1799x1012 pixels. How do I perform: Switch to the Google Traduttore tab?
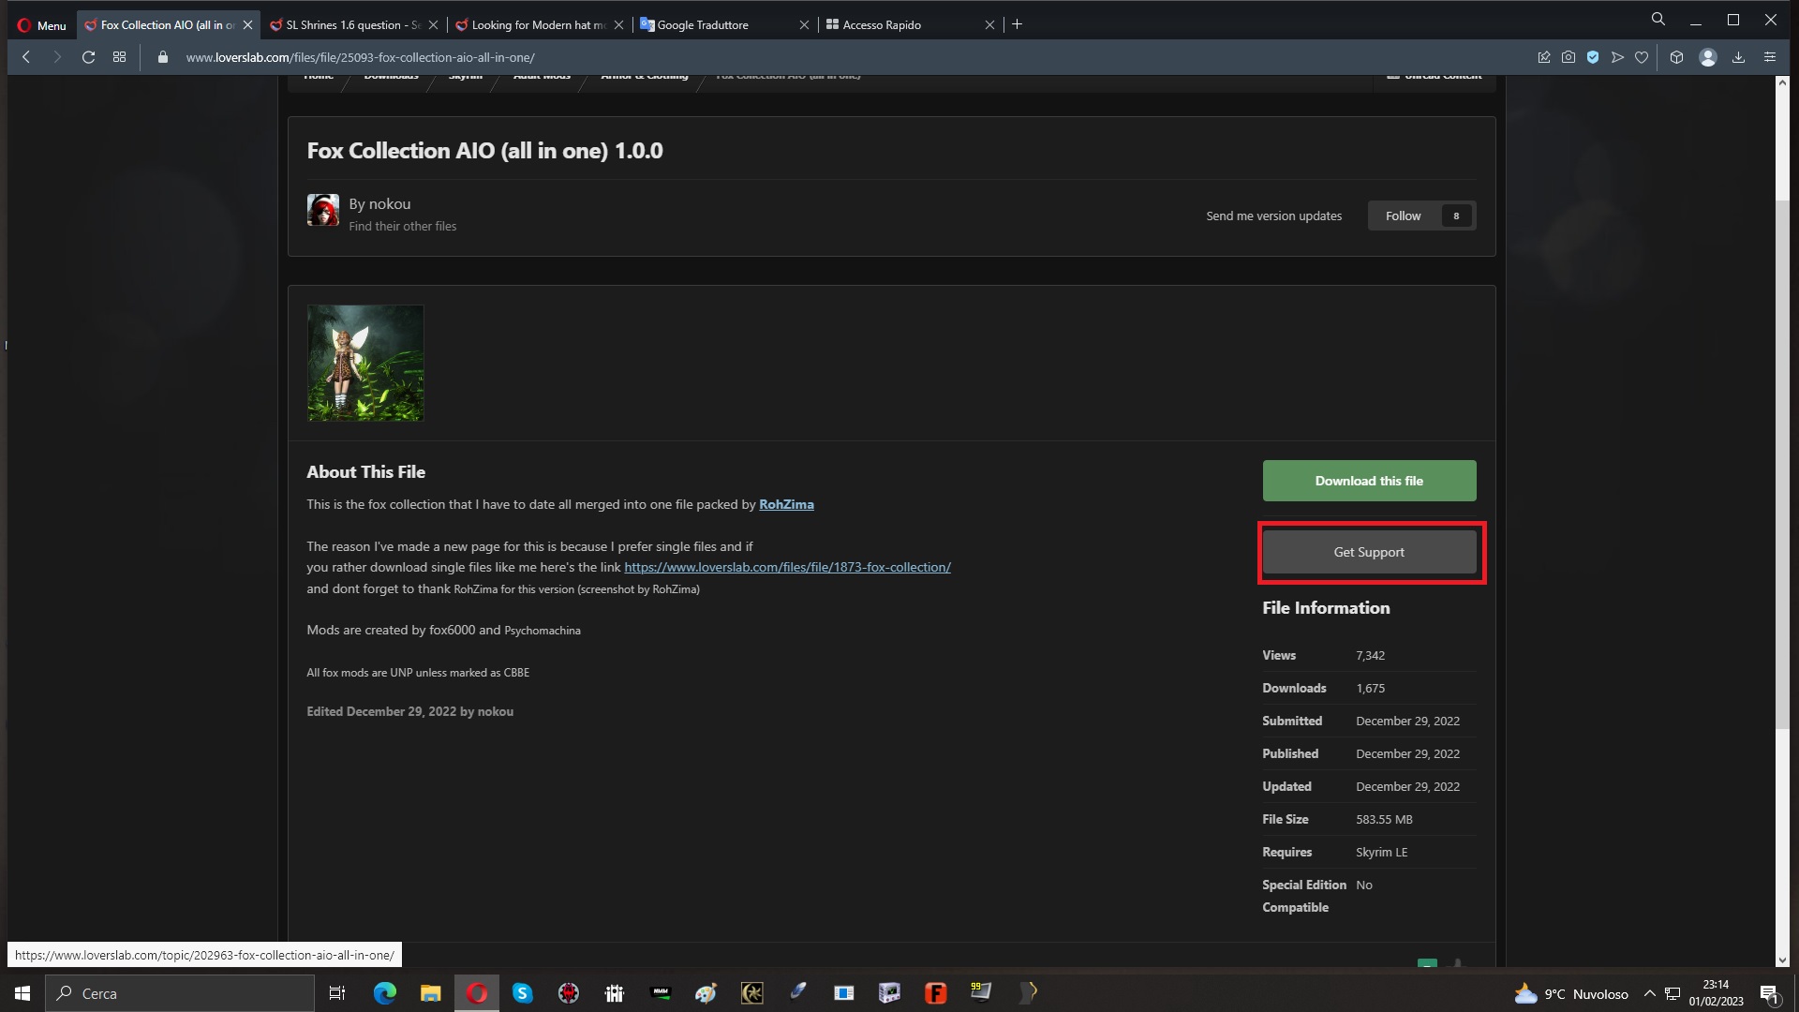click(723, 25)
